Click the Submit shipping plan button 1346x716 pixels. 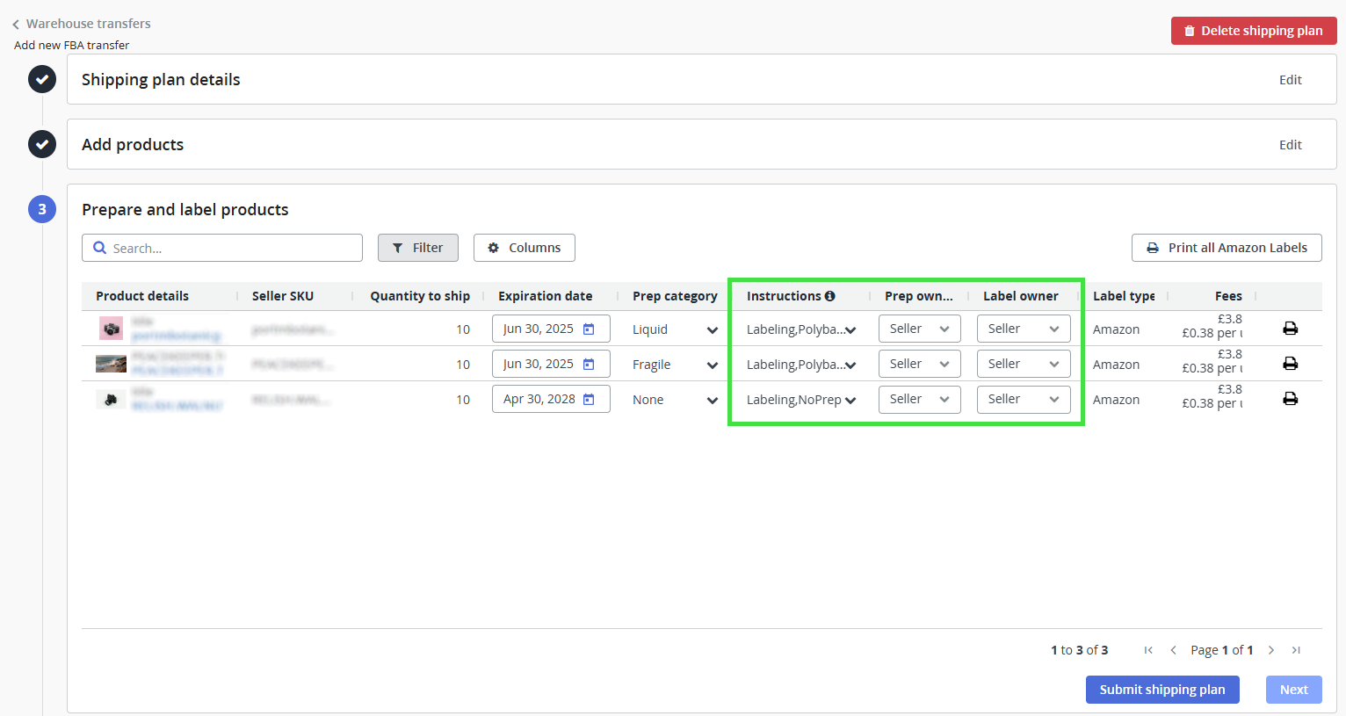pyautogui.click(x=1161, y=690)
